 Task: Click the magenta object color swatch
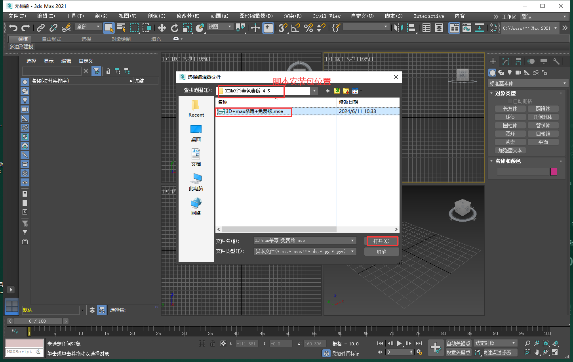(554, 172)
